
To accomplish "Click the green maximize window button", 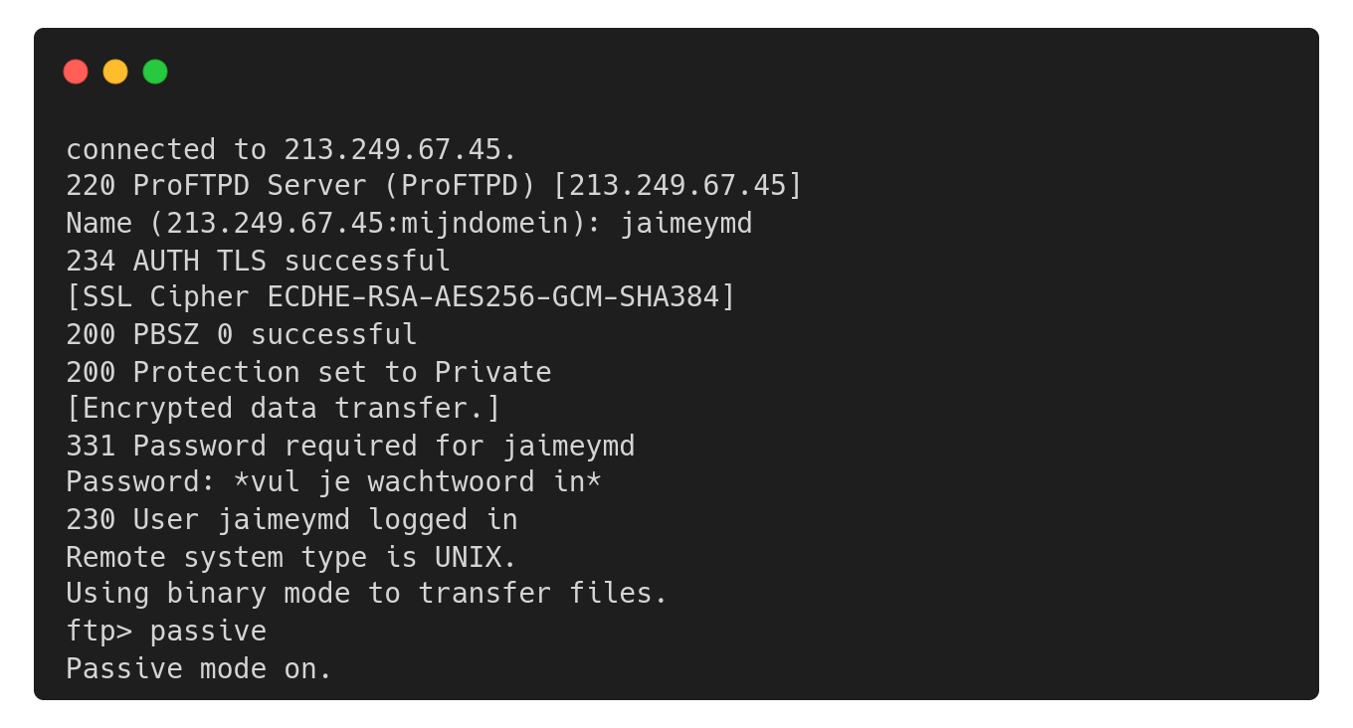I will 155,72.
